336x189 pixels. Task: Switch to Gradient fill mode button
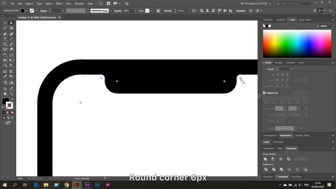(8, 112)
